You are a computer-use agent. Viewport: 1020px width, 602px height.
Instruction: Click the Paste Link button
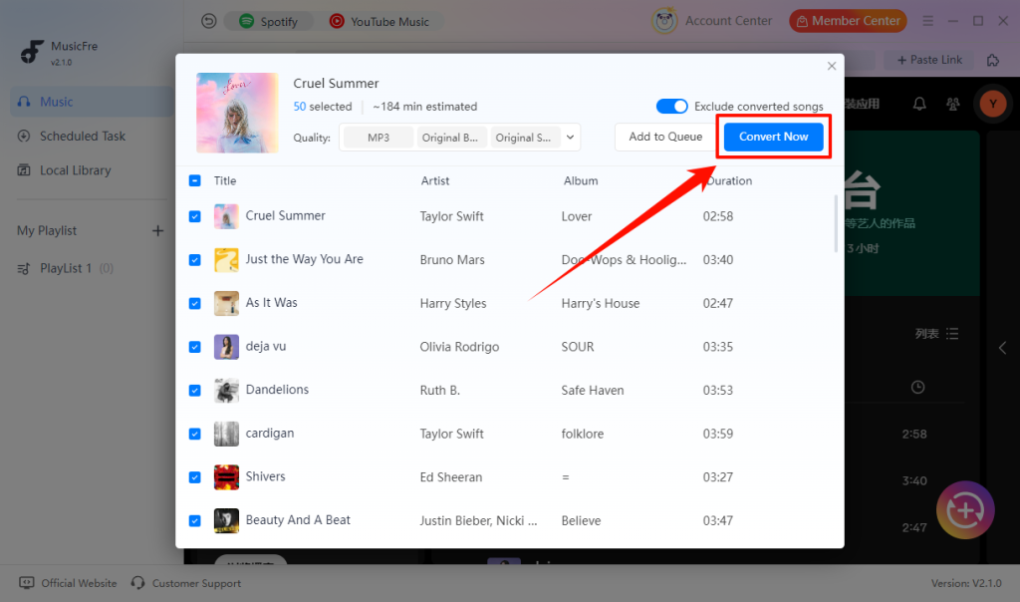pos(929,60)
